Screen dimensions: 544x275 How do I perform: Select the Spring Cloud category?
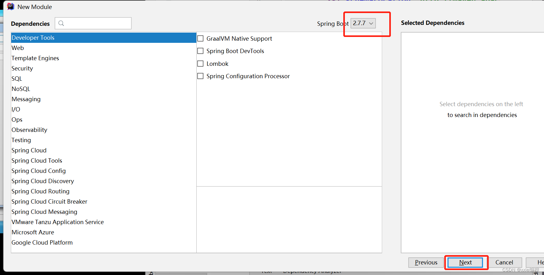point(104,150)
